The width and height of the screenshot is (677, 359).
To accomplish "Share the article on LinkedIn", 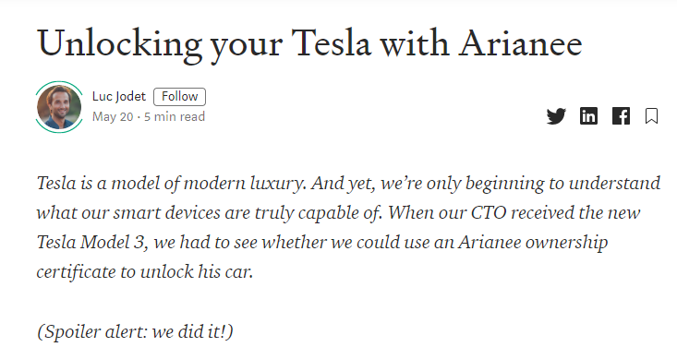I will coord(588,116).
